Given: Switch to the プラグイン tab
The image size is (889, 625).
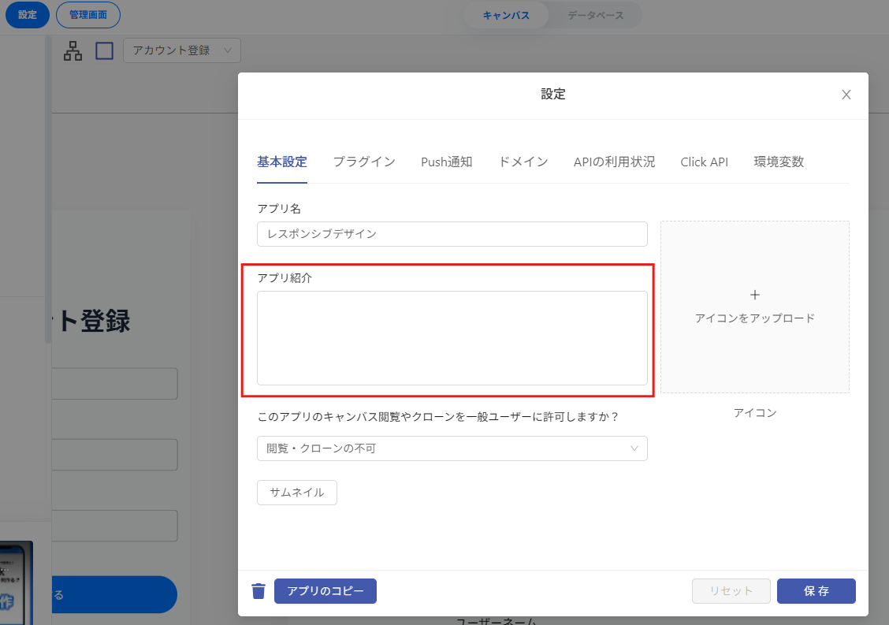Looking at the screenshot, I should tap(364, 162).
